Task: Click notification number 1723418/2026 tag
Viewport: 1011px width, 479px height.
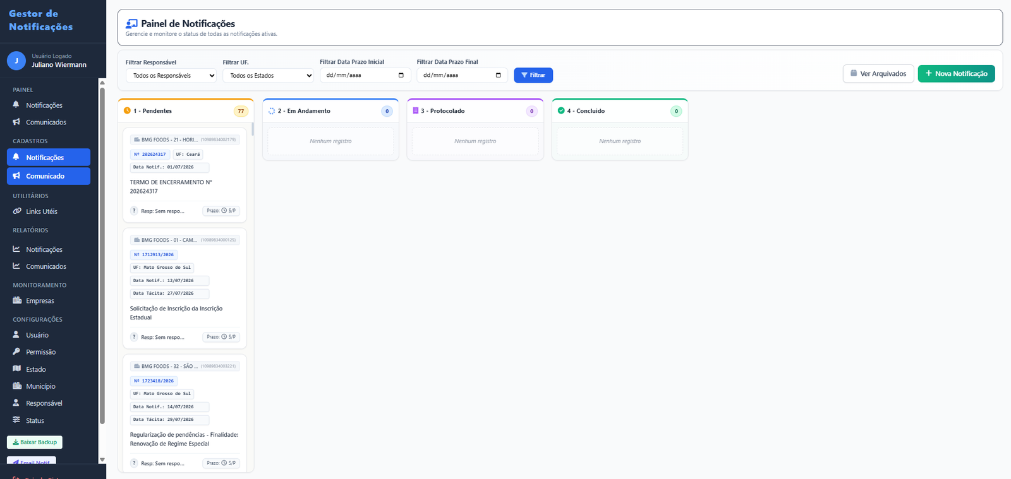Action: tap(154, 381)
